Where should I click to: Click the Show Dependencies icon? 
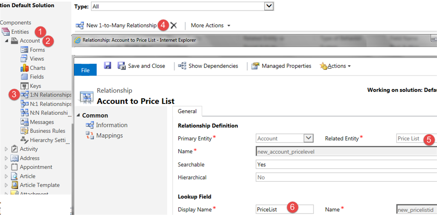pyautogui.click(x=182, y=66)
